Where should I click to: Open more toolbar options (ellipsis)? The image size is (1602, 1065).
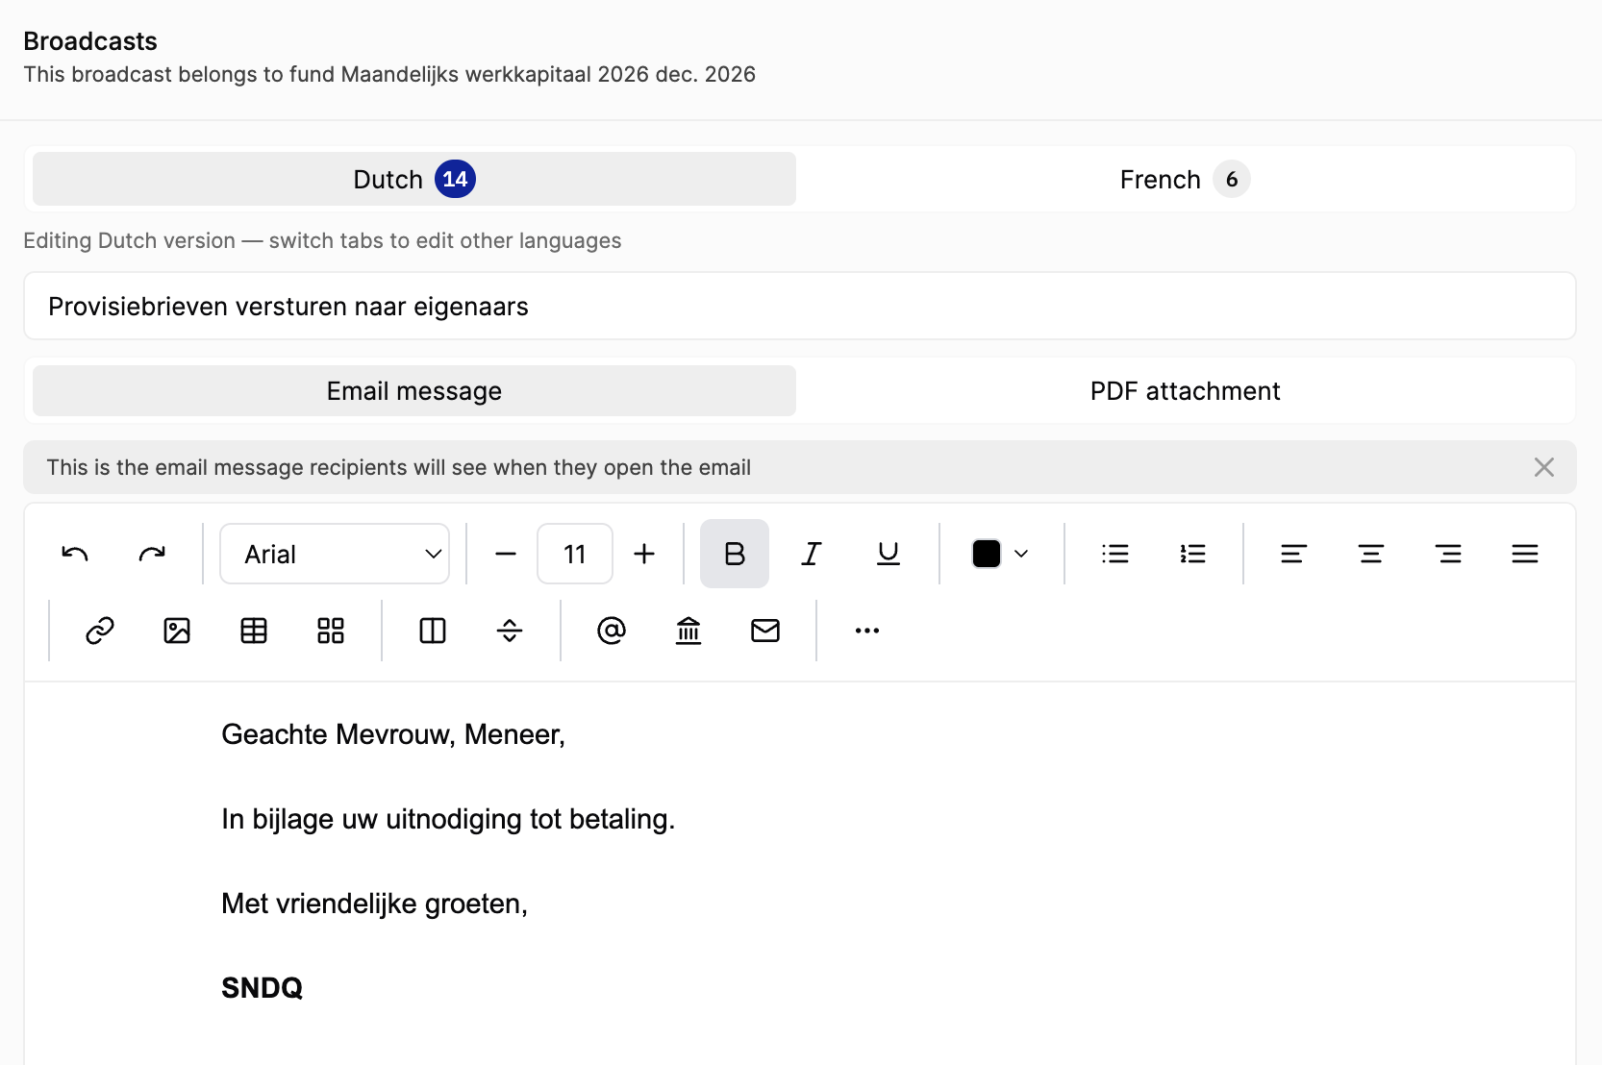[867, 631]
